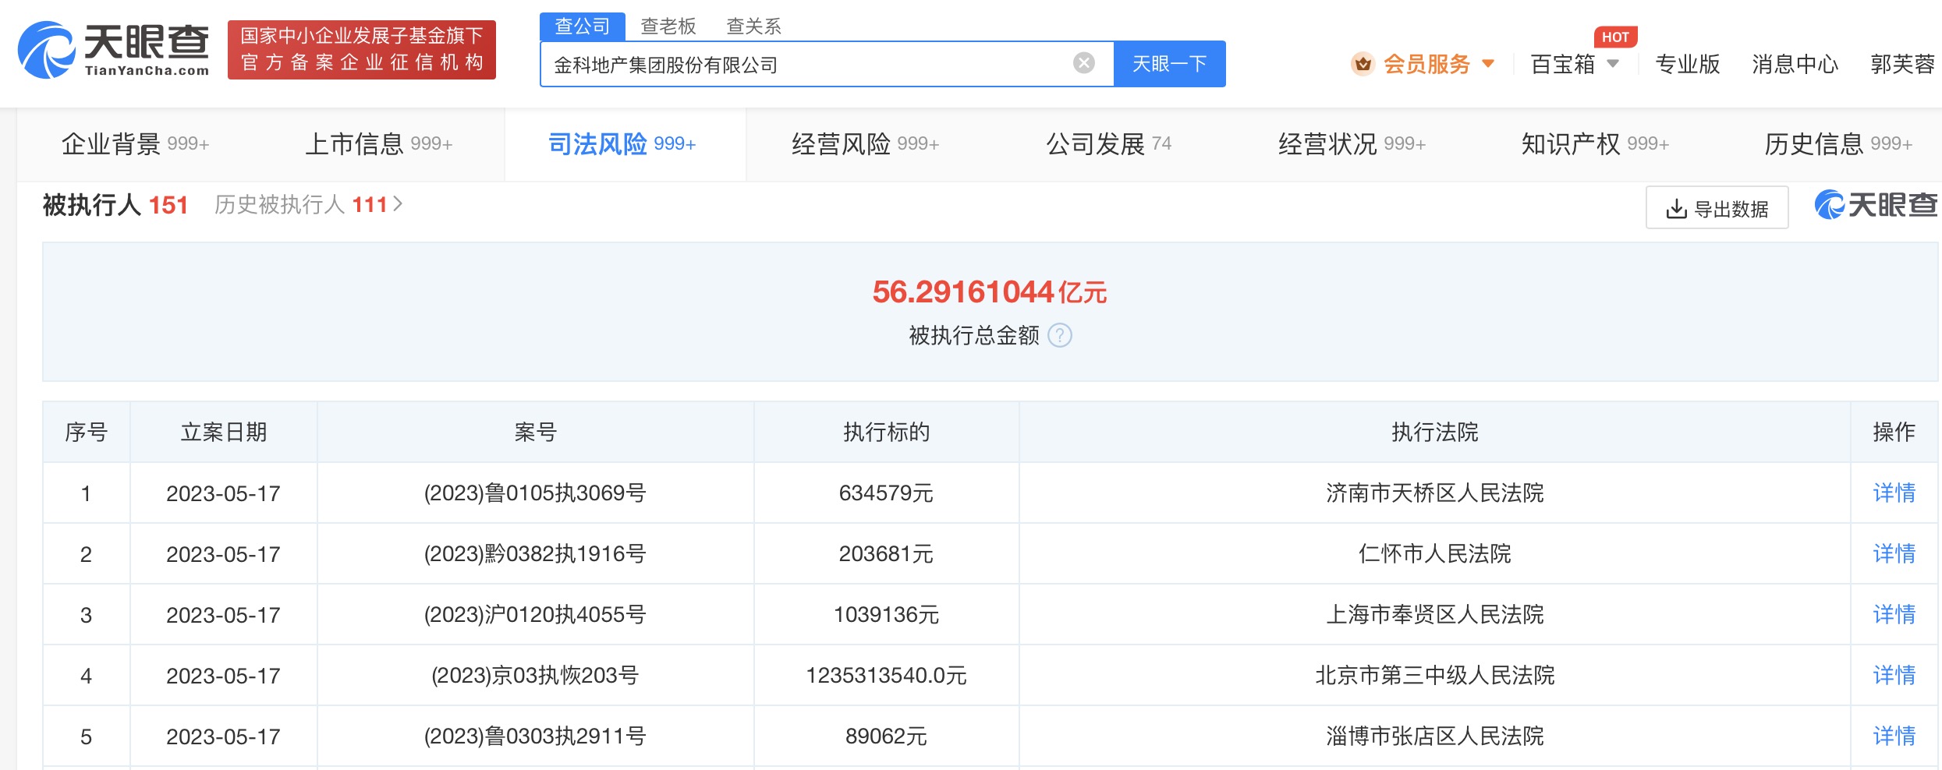
Task: Click the TianYanCha logo in header
Action: tap(114, 50)
